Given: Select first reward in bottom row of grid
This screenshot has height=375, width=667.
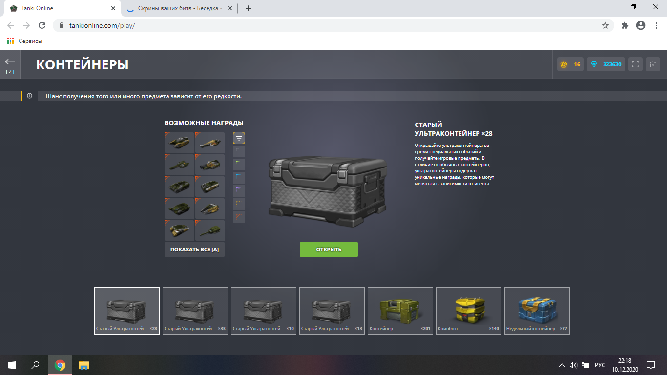Looking at the screenshot, I should (x=179, y=230).
